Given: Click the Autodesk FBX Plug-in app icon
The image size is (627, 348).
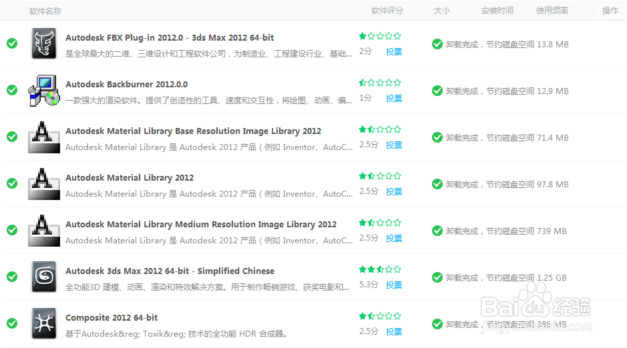Looking at the screenshot, I should (44, 43).
